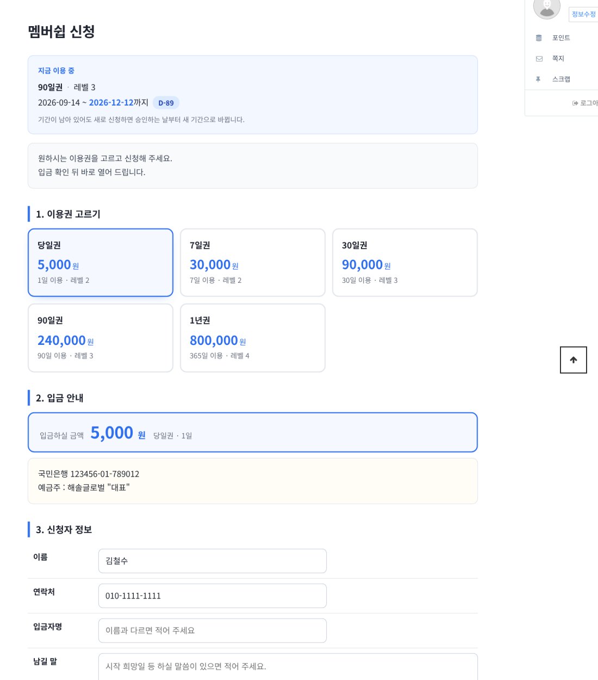
Task: Choose the 1년권 800,000원 plan card
Action: tap(253, 338)
